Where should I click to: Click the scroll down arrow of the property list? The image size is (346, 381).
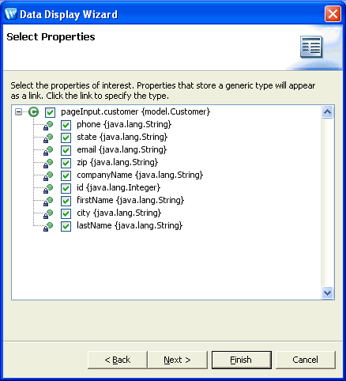[x=327, y=292]
